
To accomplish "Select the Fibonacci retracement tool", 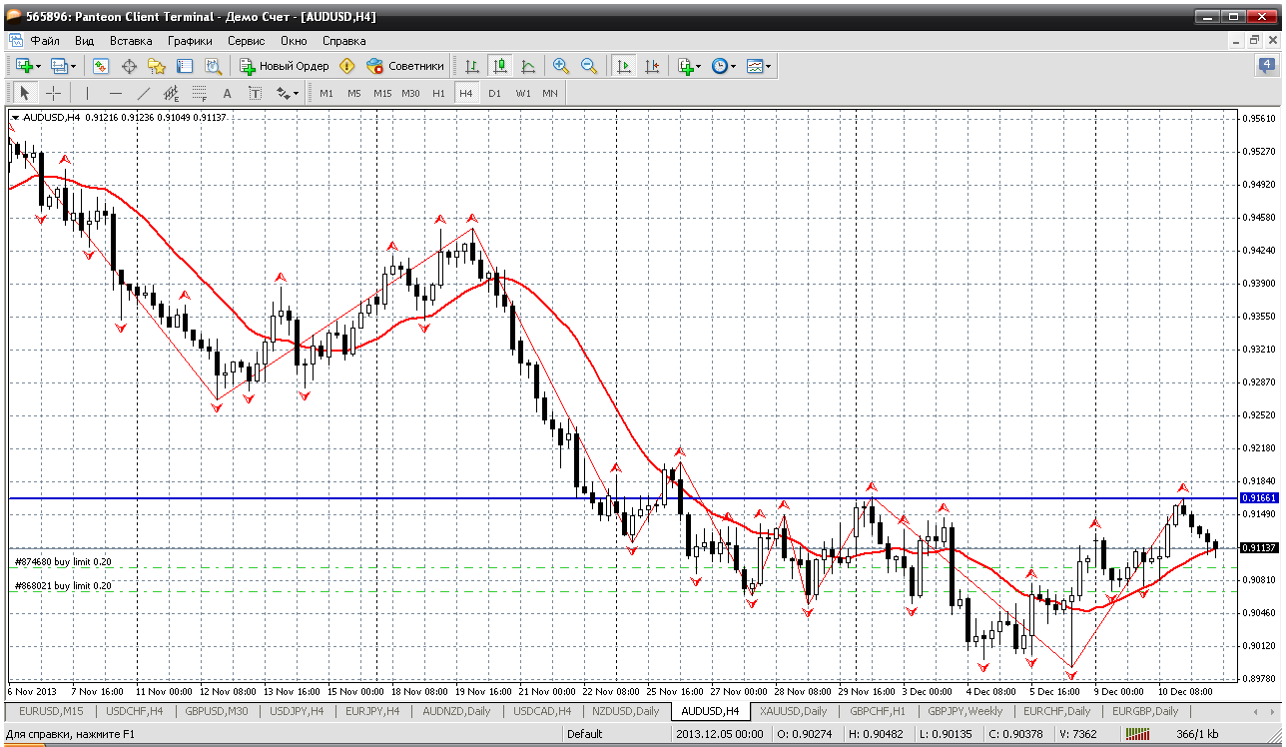I will pos(199,93).
